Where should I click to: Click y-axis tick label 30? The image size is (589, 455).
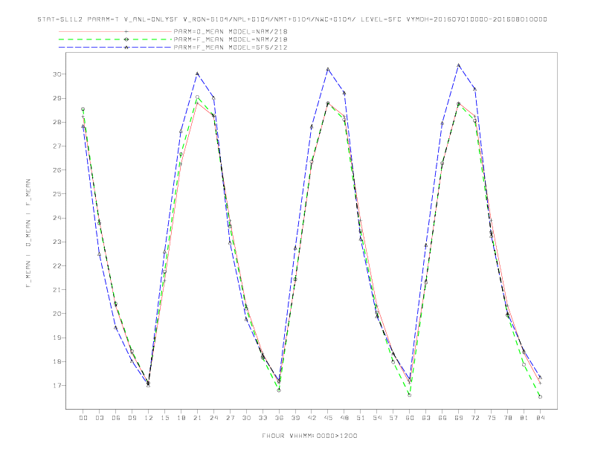coord(57,74)
